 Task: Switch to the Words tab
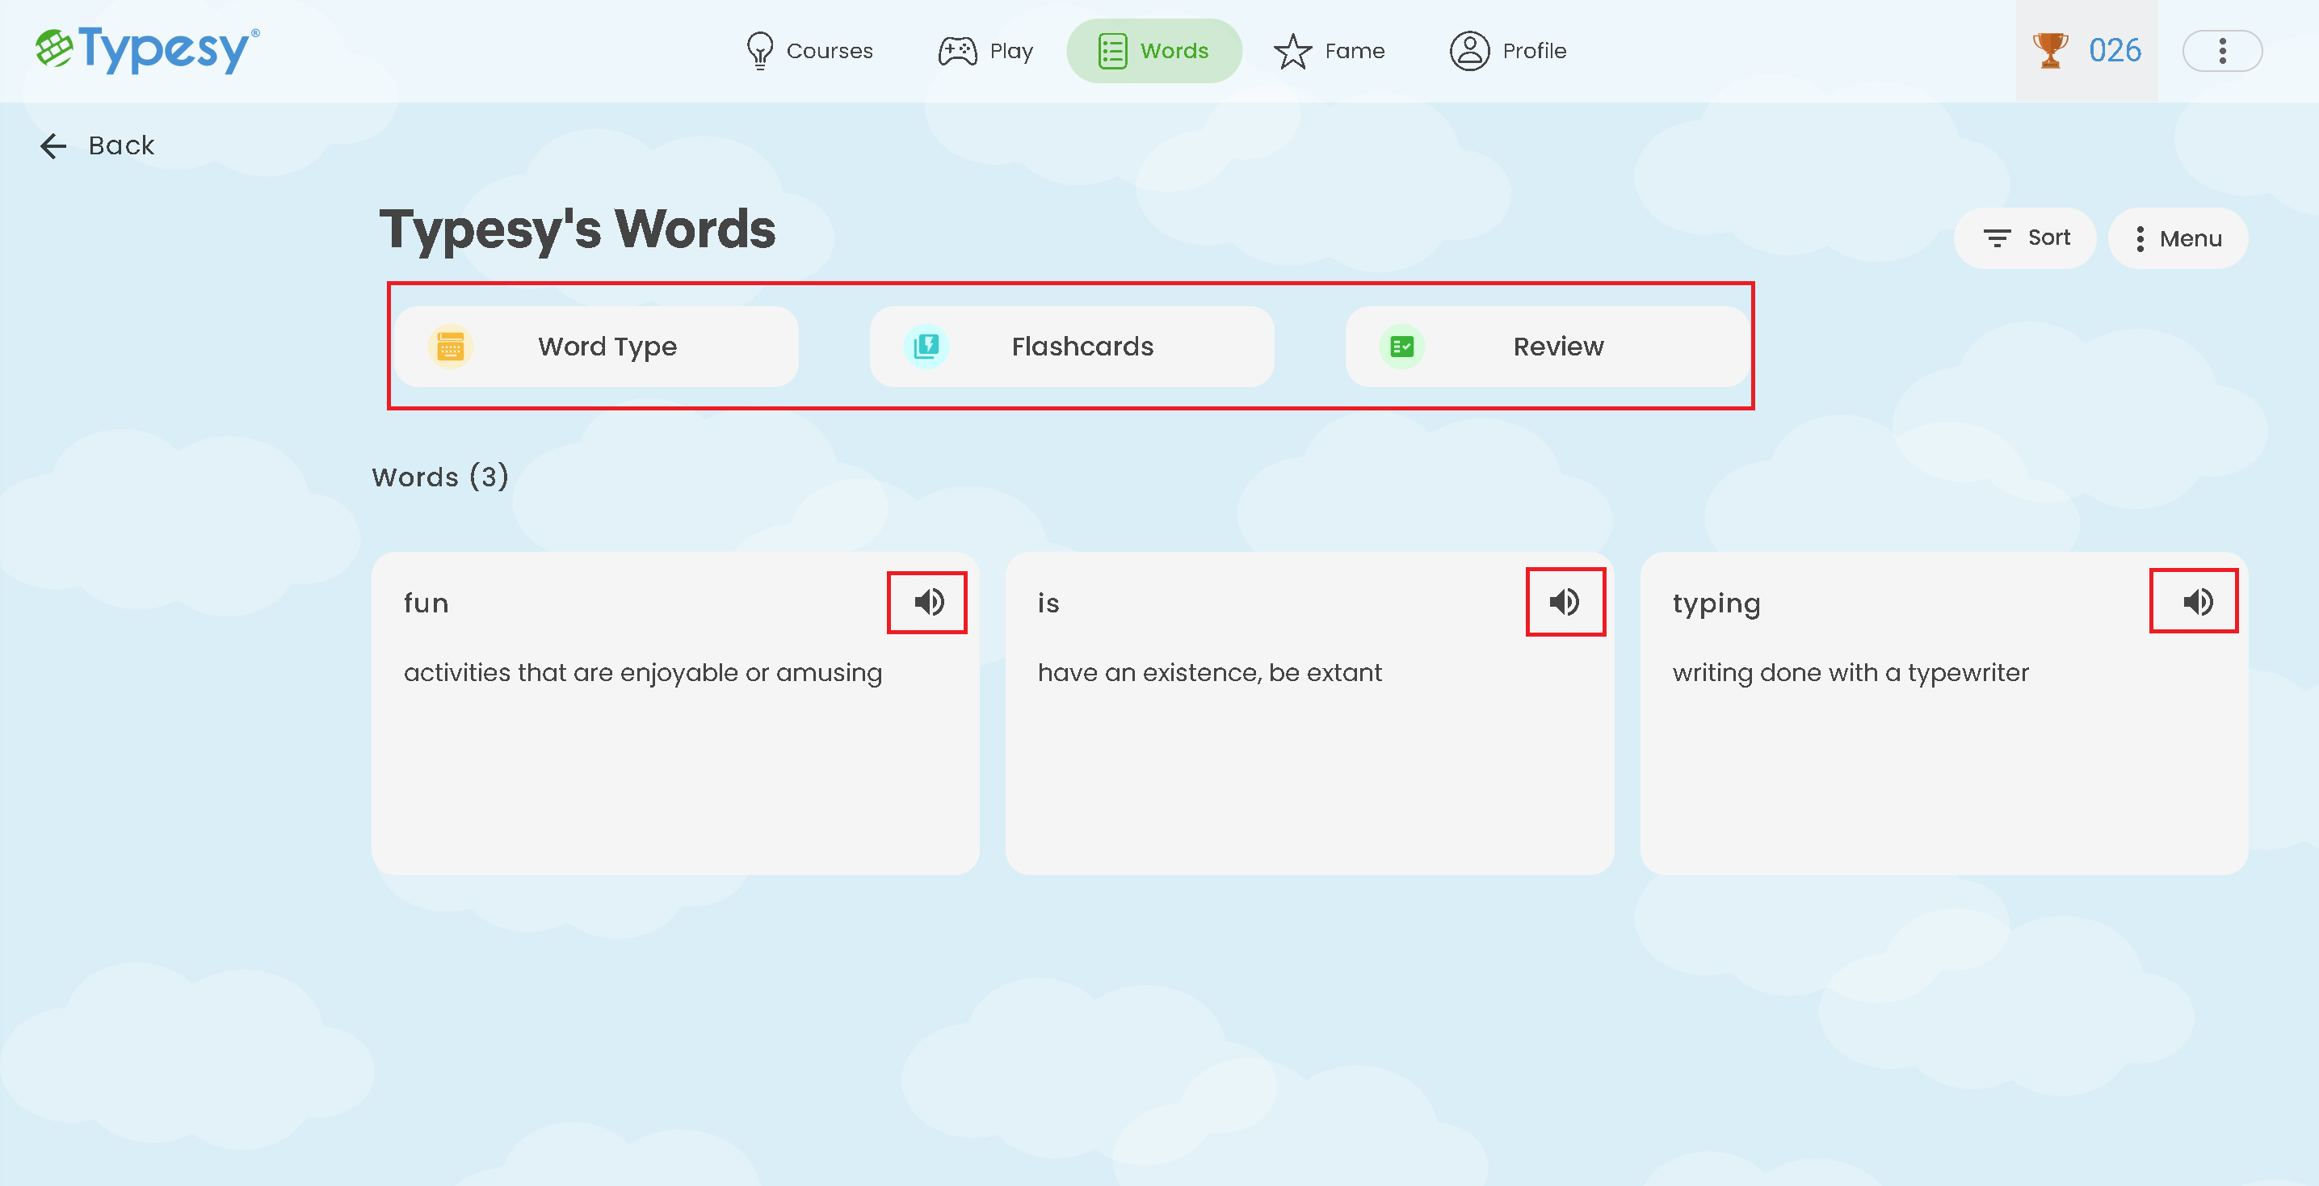coord(1155,50)
